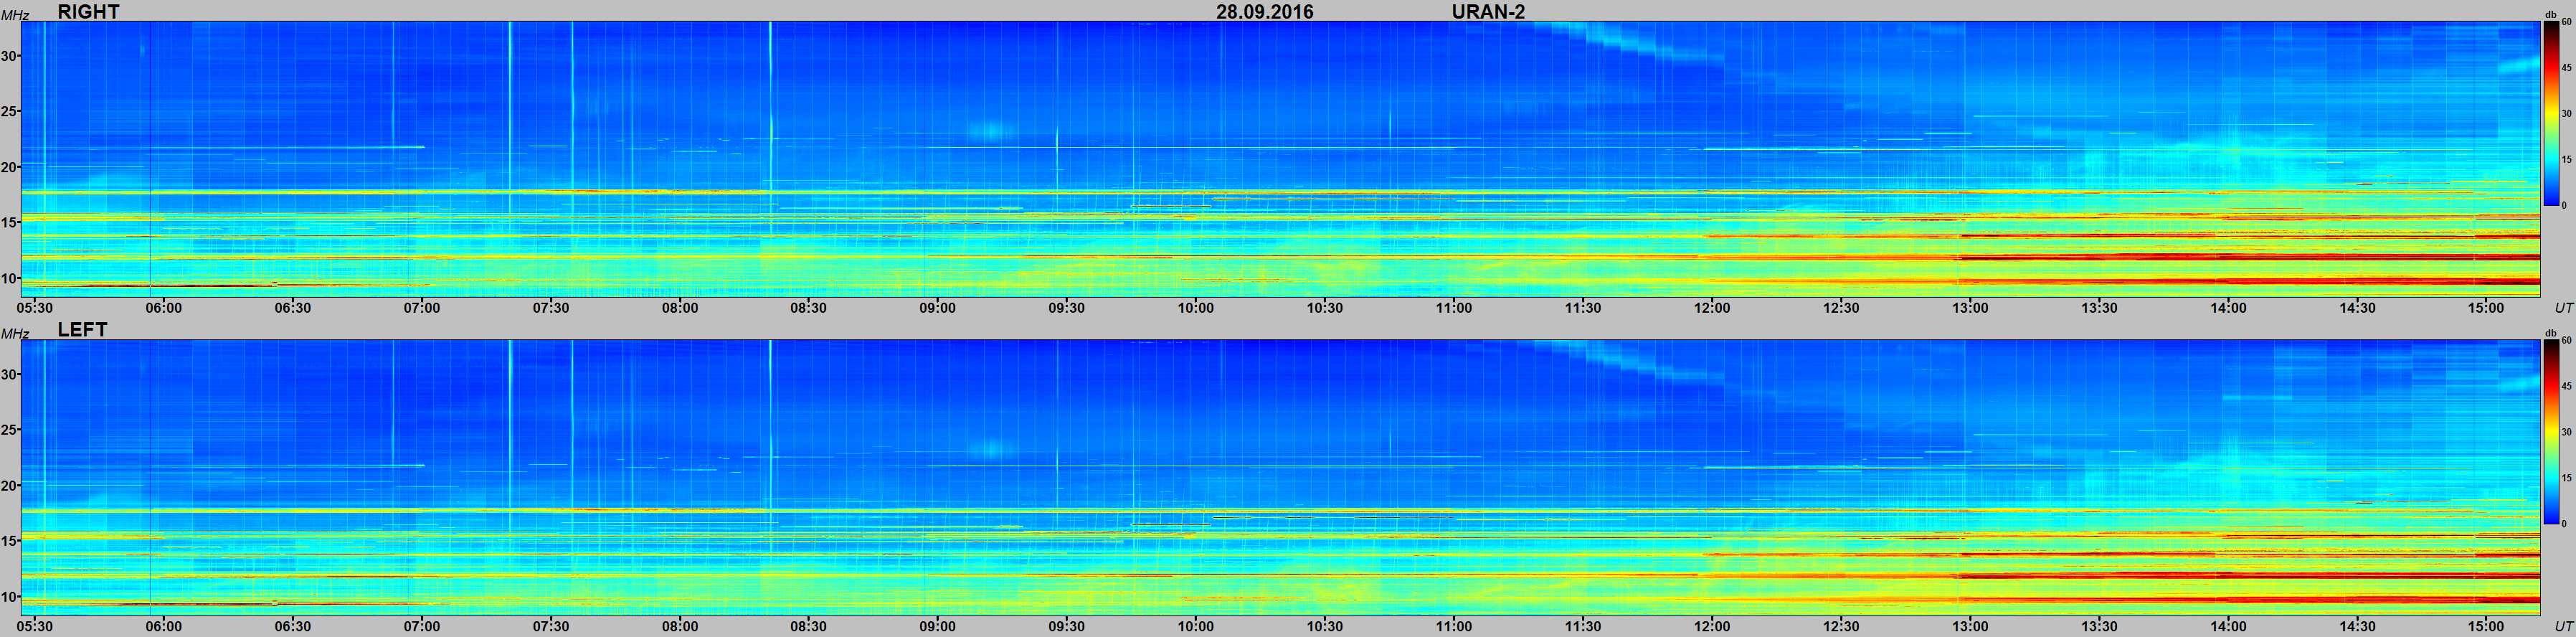Click the 08:30 time tick under RIGHT panel
Image resolution: width=2576 pixels, height=637 pixels.
coord(809,308)
